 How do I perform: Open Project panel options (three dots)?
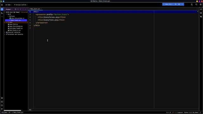[x=23, y=9]
